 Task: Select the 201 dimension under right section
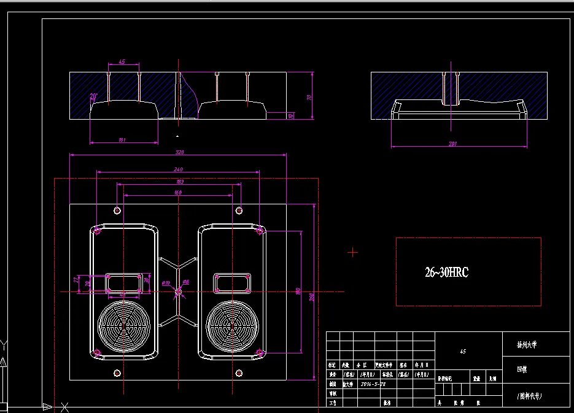[453, 144]
